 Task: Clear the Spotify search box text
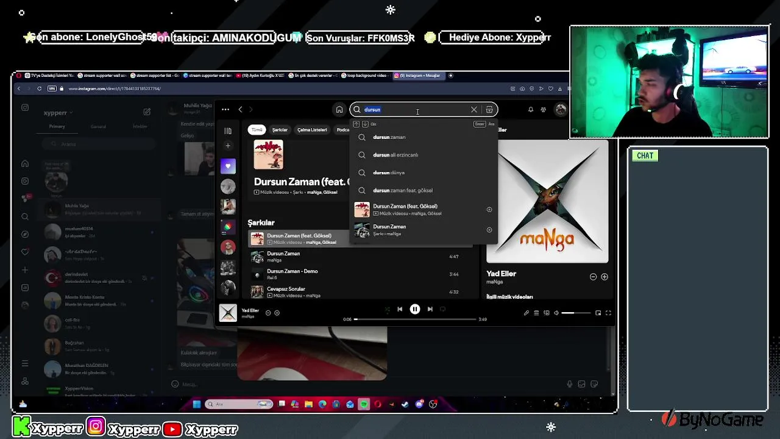click(x=473, y=110)
